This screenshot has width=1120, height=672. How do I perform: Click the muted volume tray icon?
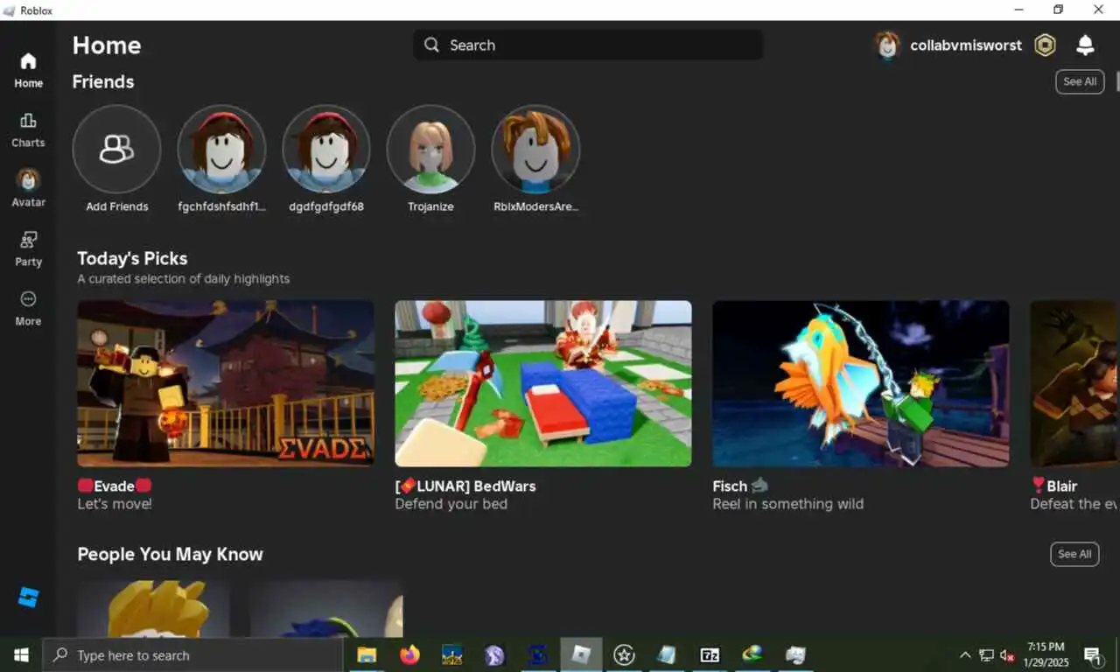point(1007,654)
